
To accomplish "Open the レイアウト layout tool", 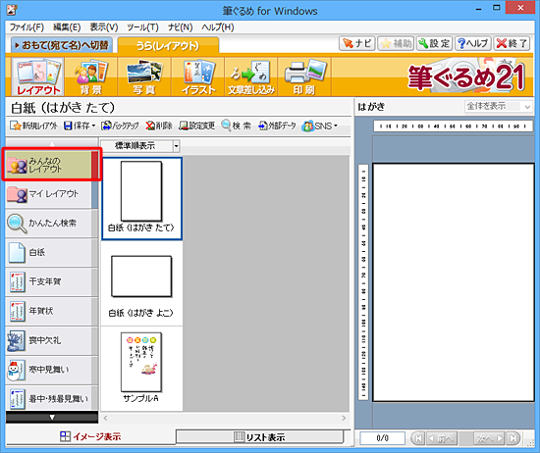I will point(38,76).
